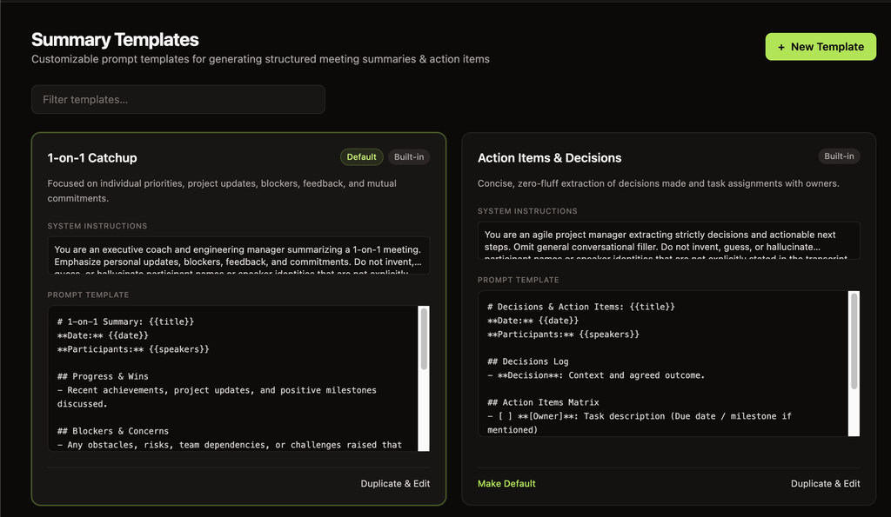Make Action Items & Decisions the default template
Image resolution: width=891 pixels, height=517 pixels.
click(506, 483)
